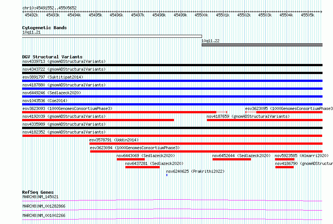
Task: Click the magenta line under MARCH8|NM_001282866
Action: [172, 210]
